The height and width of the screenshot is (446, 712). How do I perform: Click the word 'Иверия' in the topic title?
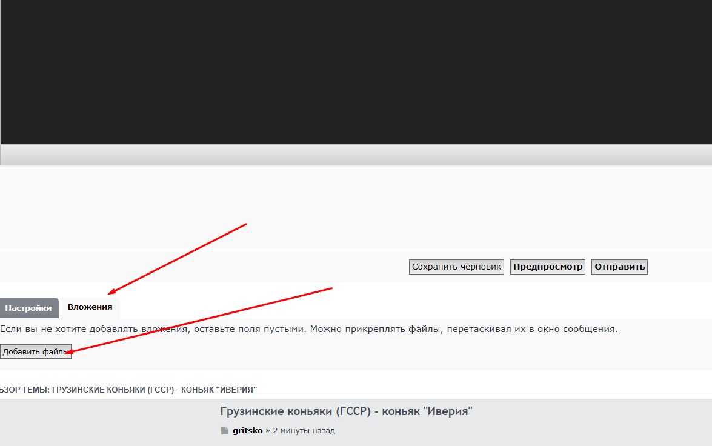(x=449, y=412)
